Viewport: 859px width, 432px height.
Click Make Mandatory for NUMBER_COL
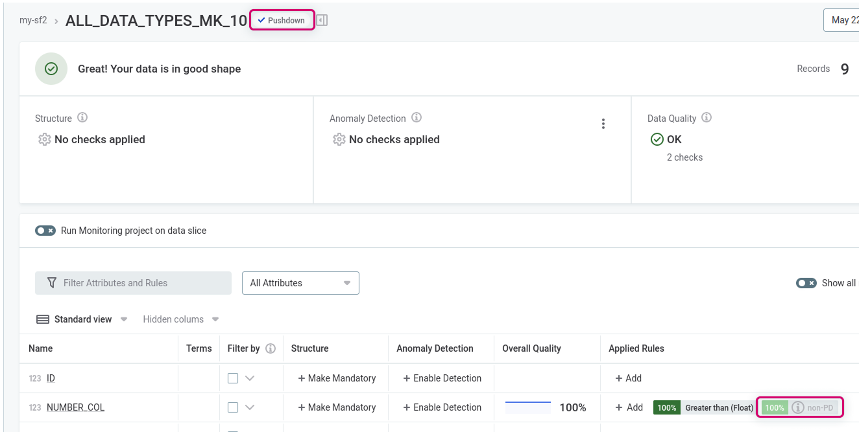(337, 407)
